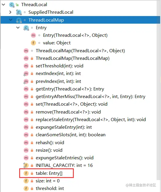Collapse the ThreadLocalMap node
This screenshot has height=192, width=161.
click(x=11, y=20)
